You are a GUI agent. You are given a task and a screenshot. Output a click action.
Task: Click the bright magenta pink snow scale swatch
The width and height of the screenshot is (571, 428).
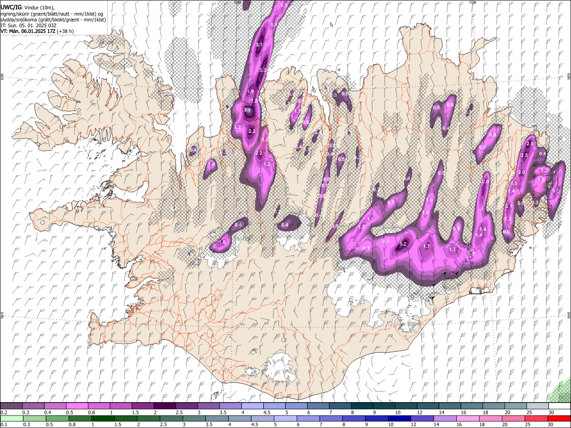tap(77, 406)
